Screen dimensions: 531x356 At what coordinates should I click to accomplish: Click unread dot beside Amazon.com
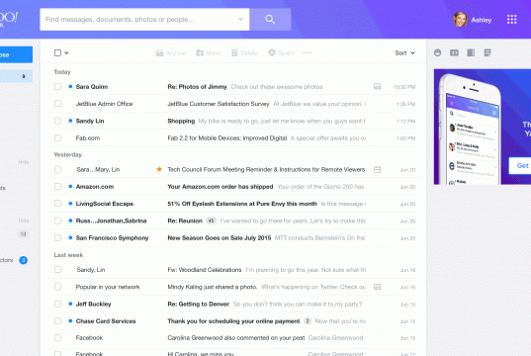point(70,186)
